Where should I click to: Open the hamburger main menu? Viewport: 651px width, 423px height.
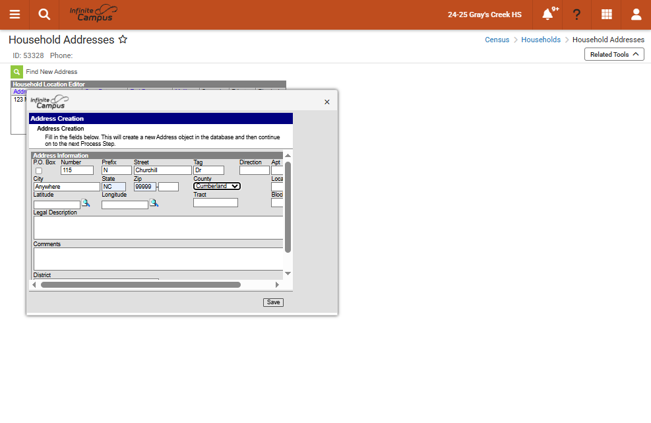pos(15,15)
